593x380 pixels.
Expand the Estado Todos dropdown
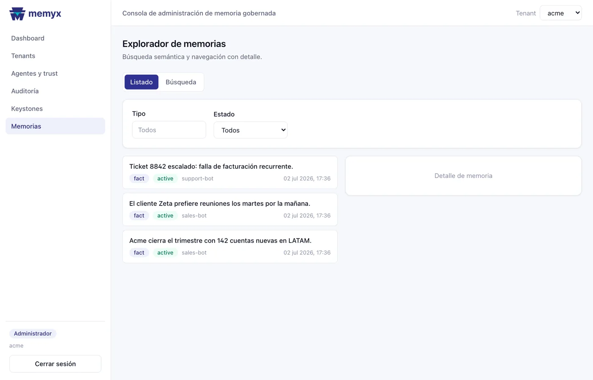pyautogui.click(x=250, y=130)
